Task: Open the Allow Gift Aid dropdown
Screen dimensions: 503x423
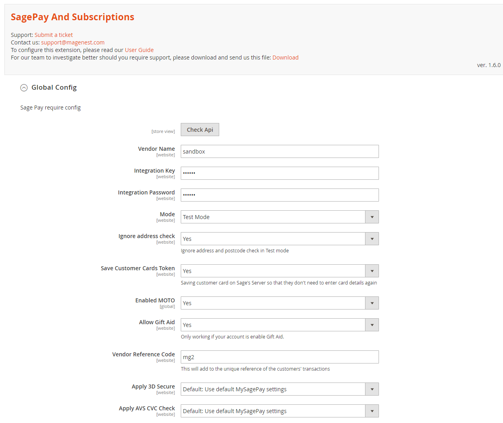Action: (279, 325)
